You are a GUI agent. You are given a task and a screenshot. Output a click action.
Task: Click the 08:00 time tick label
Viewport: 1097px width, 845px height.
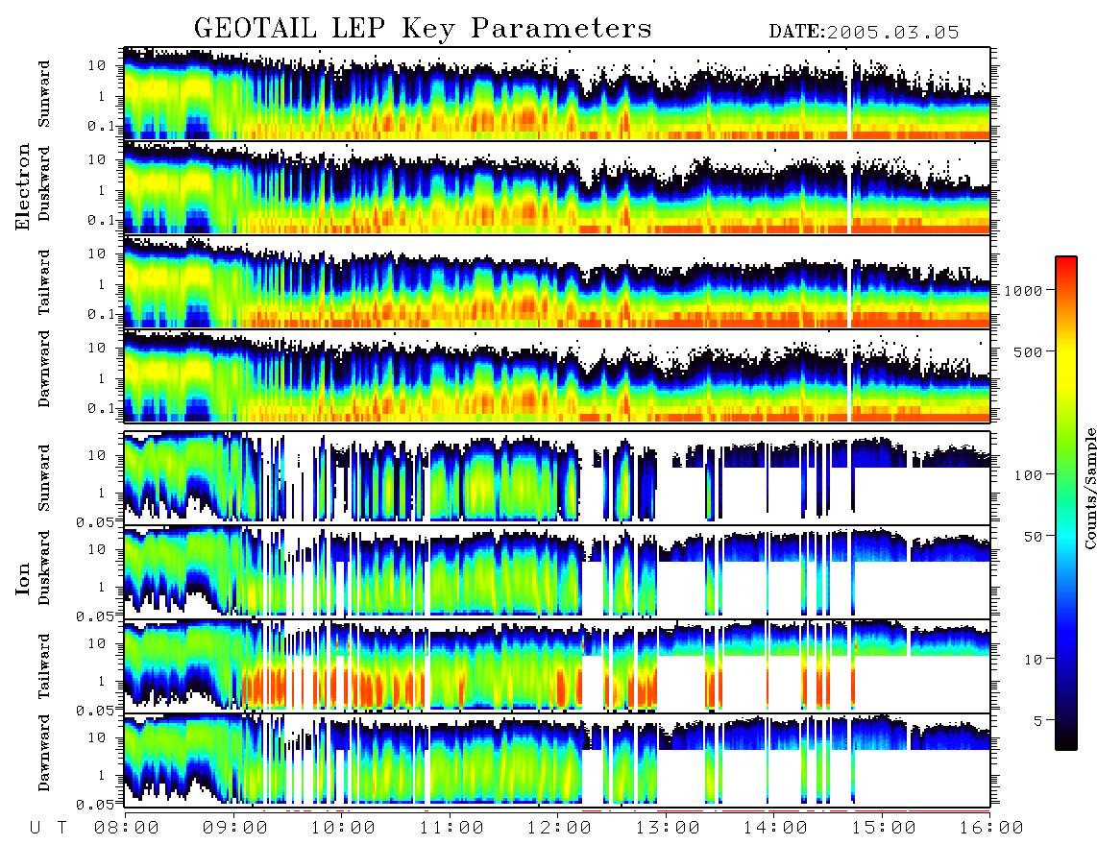click(x=127, y=829)
